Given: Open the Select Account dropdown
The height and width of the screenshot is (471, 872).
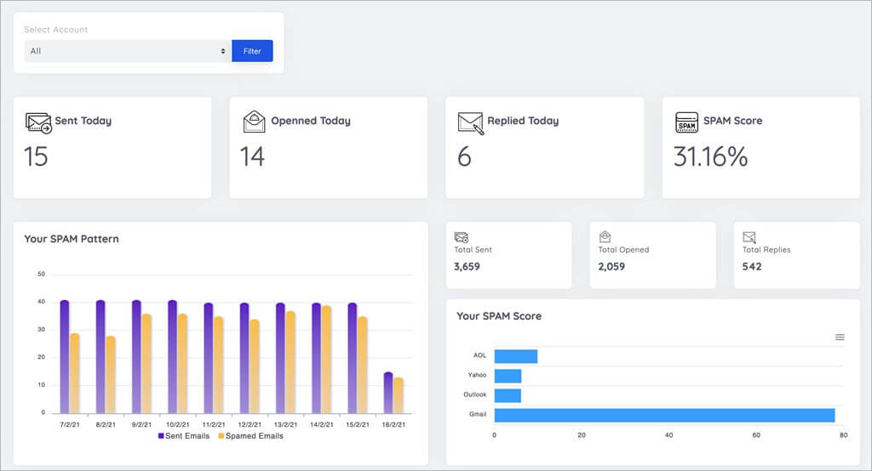Looking at the screenshot, I should [128, 51].
